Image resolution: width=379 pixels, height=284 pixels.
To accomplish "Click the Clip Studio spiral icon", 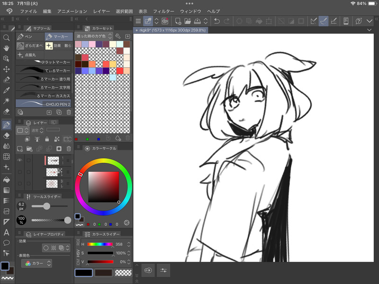I will pos(165,21).
